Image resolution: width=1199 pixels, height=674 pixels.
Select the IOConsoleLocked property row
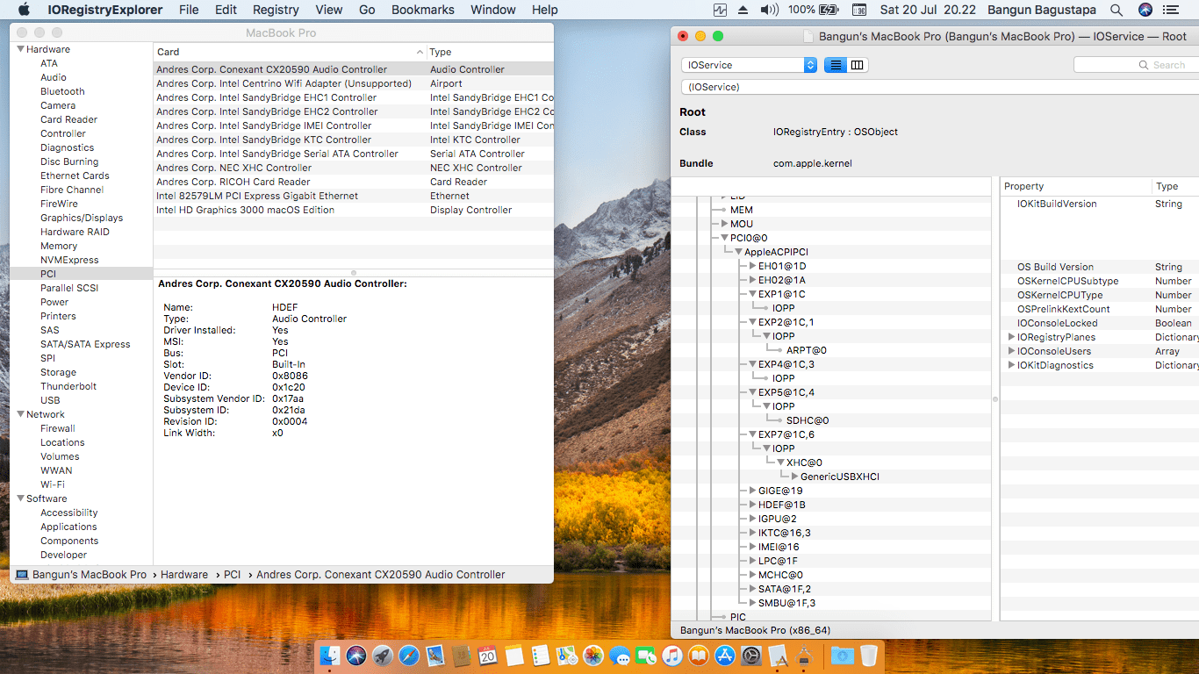tap(1100, 323)
